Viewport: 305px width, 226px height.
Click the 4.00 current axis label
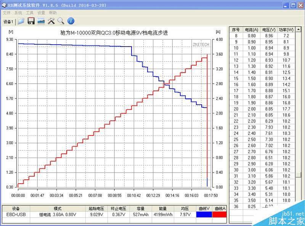coord(219,40)
